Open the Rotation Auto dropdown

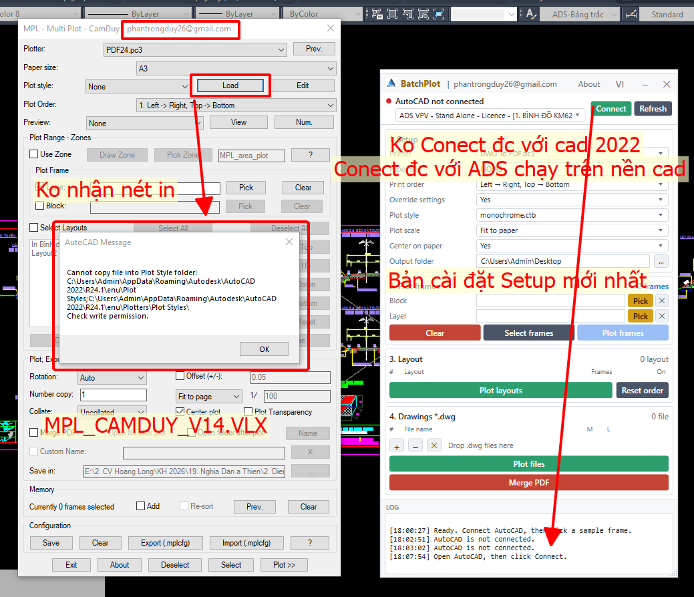tap(112, 378)
